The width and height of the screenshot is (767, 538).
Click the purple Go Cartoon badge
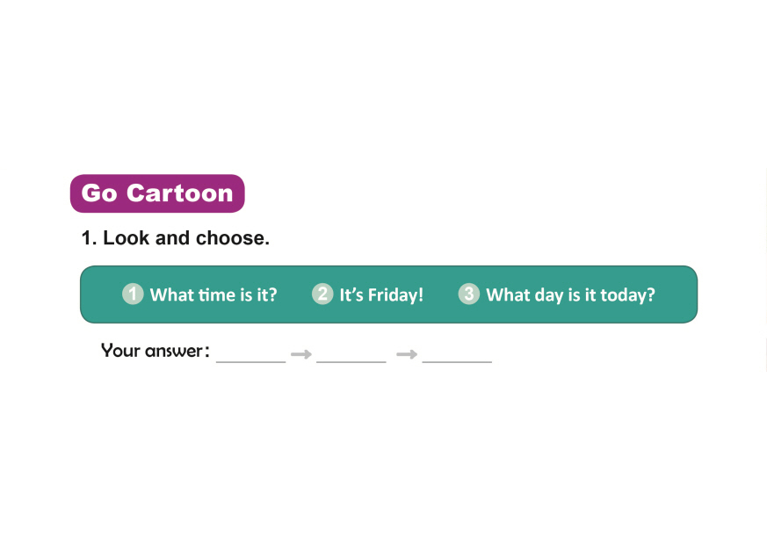click(157, 193)
